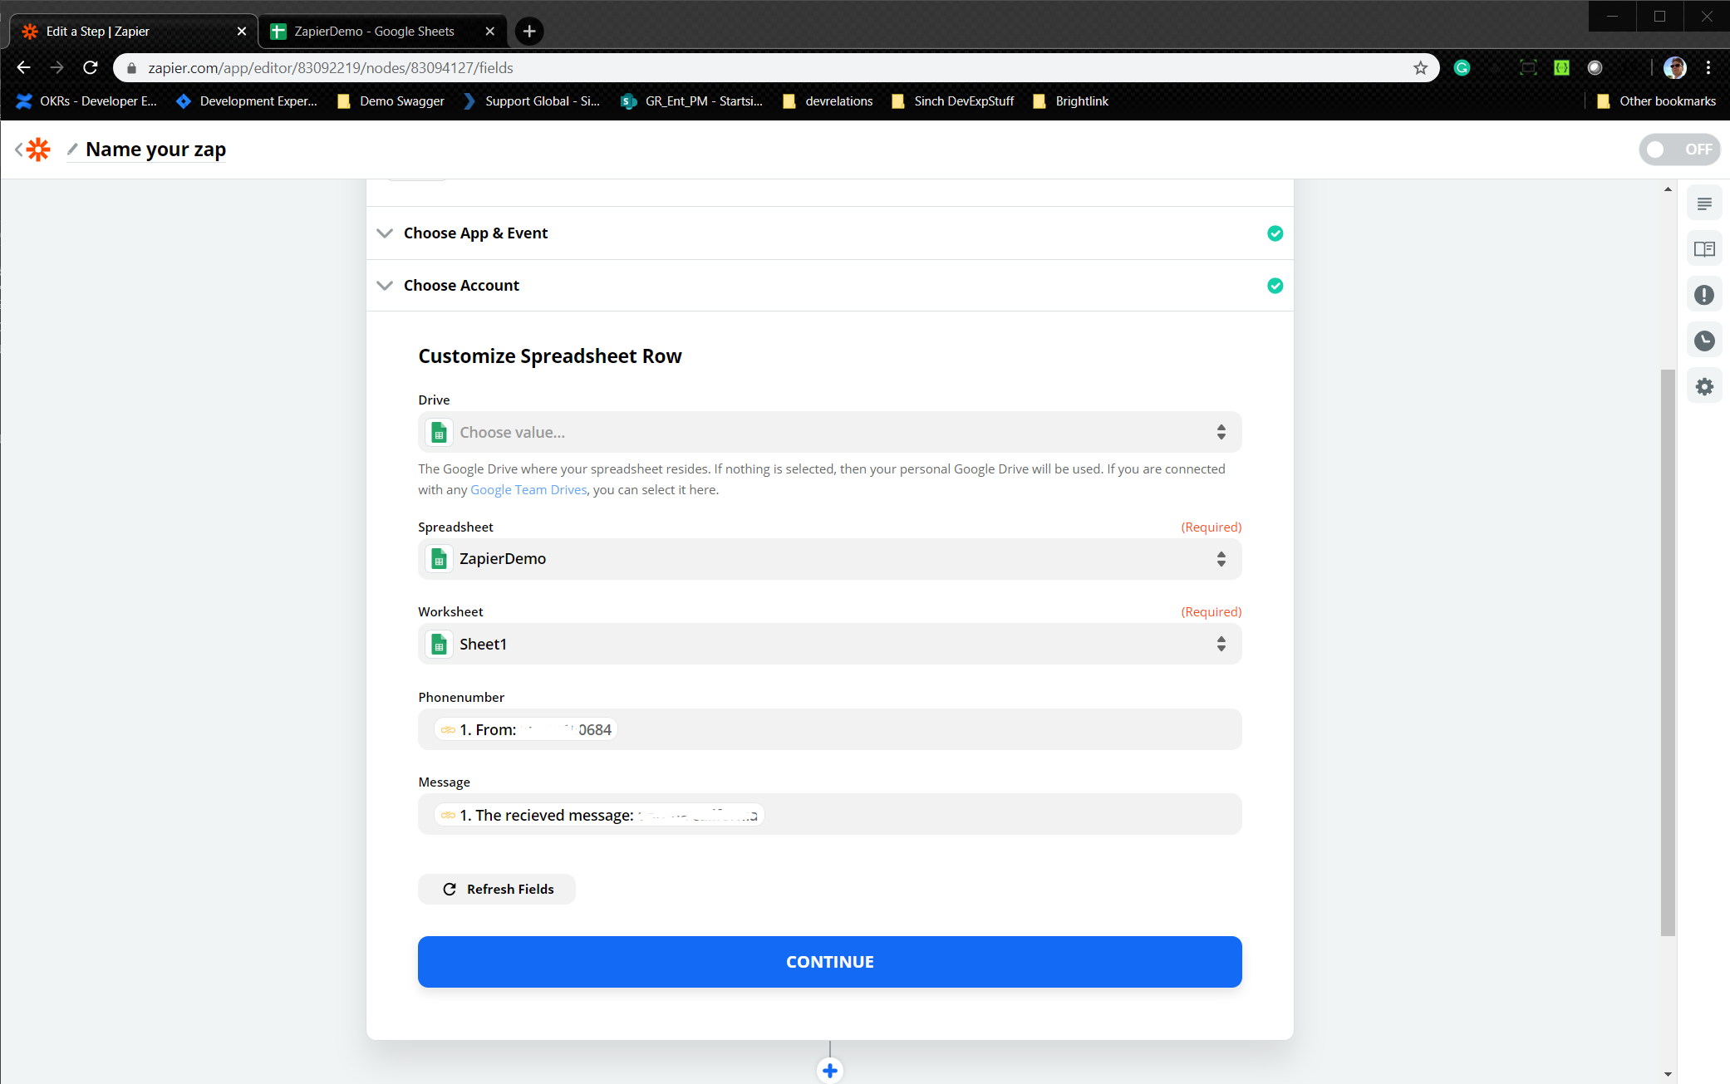Viewport: 1730px width, 1084px height.
Task: Click the Phonenumber input field
Action: coord(829,729)
